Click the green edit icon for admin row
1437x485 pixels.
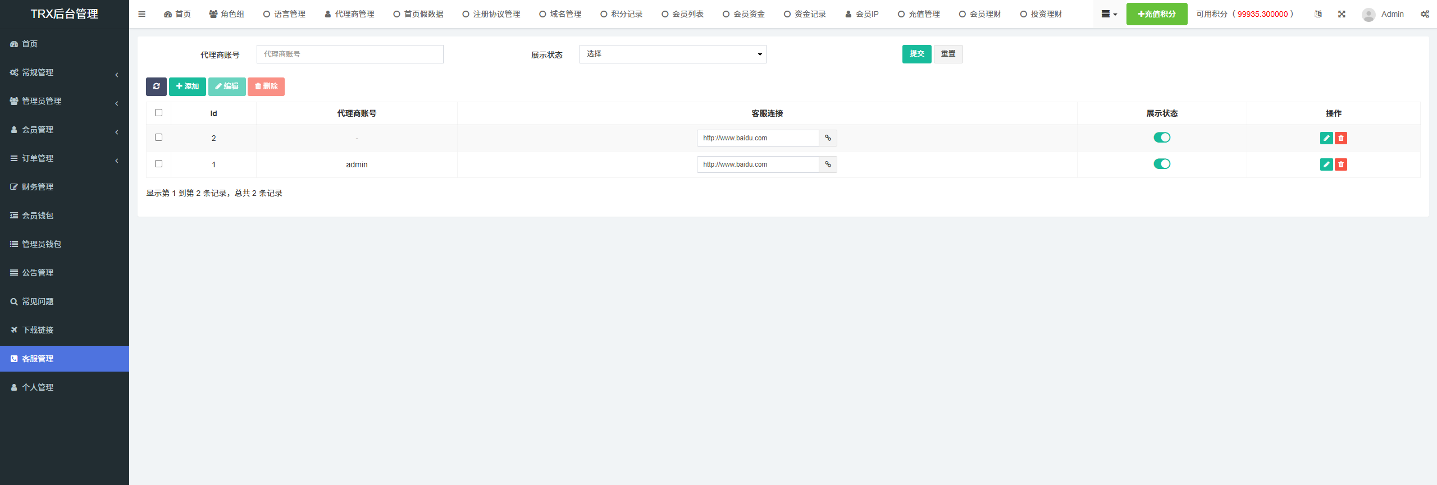pos(1326,164)
